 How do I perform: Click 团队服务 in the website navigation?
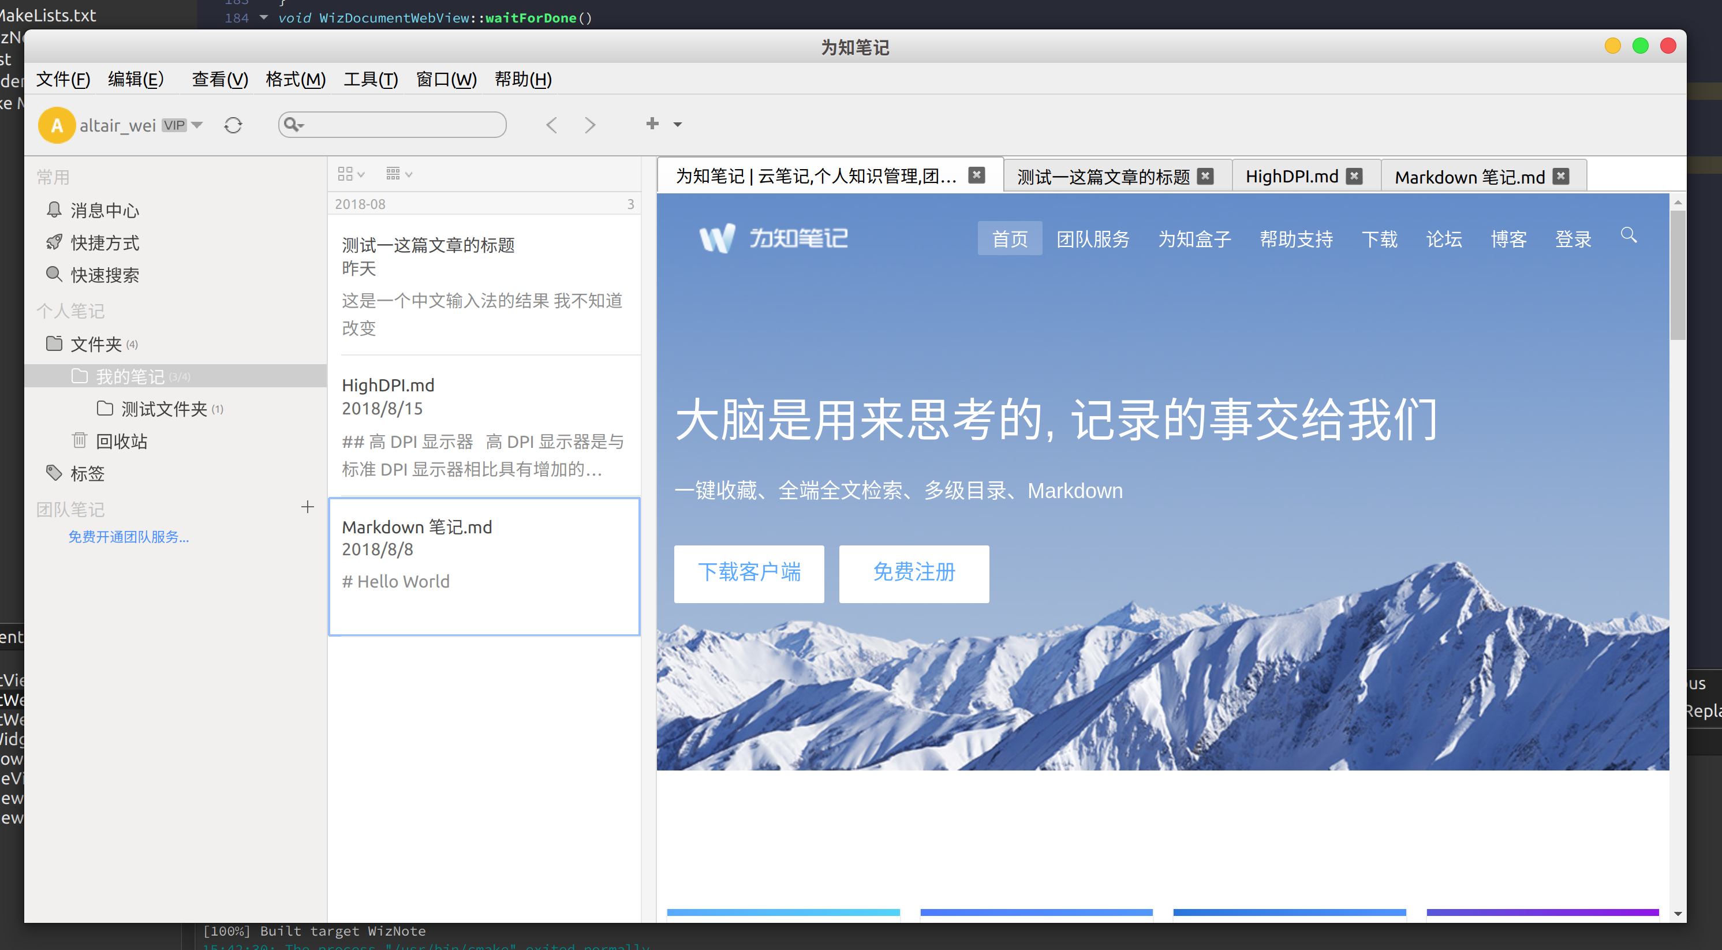(1093, 239)
